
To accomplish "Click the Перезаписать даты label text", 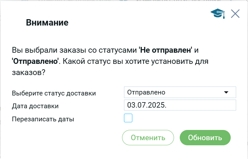I will [43, 119].
